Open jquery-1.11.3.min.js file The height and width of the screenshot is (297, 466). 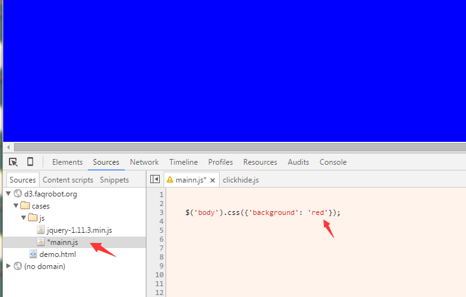pos(80,230)
